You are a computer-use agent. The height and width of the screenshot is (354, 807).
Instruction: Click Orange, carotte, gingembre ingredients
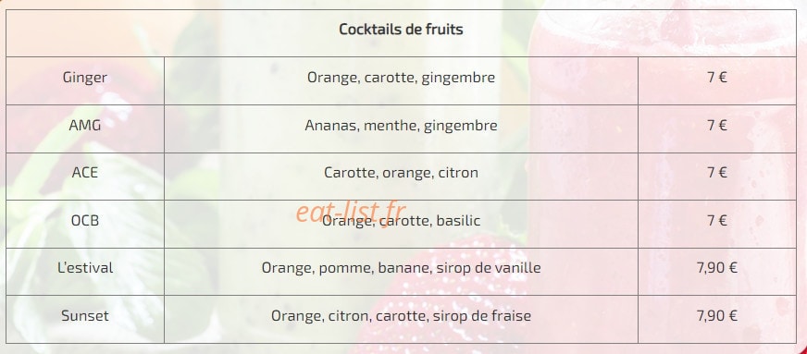(x=401, y=78)
